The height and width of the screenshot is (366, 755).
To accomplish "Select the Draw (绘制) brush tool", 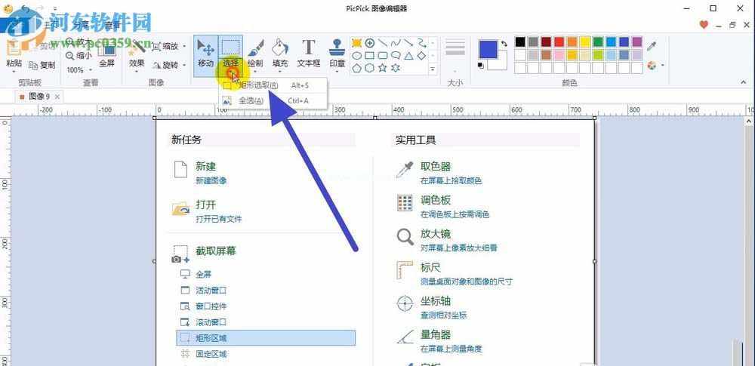I will coord(255,54).
